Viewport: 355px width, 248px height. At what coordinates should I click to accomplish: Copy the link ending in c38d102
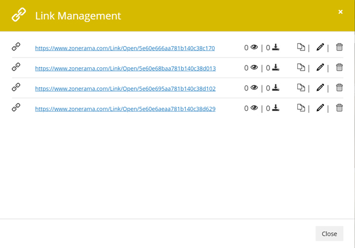pos(301,87)
